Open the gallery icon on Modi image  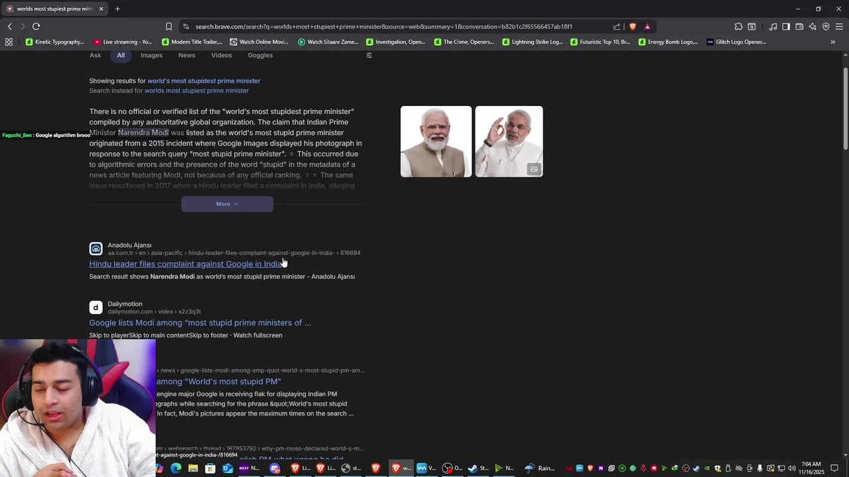click(x=534, y=169)
